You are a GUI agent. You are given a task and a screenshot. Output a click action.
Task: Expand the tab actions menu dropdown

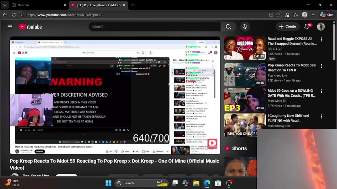(x=5, y=5)
